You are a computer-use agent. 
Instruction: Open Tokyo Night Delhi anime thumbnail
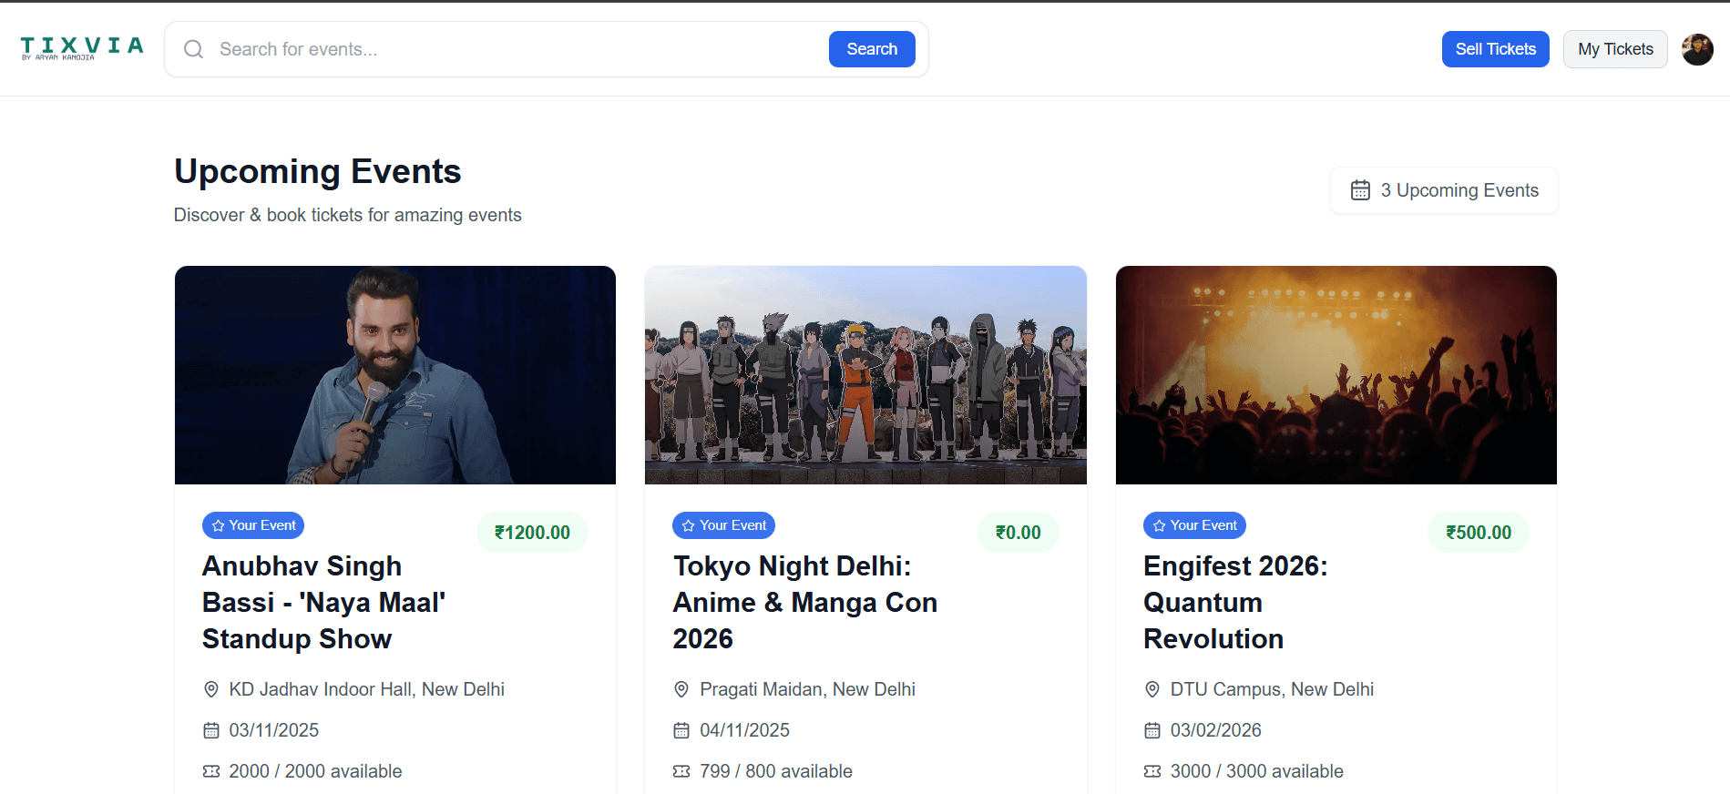[x=865, y=375]
